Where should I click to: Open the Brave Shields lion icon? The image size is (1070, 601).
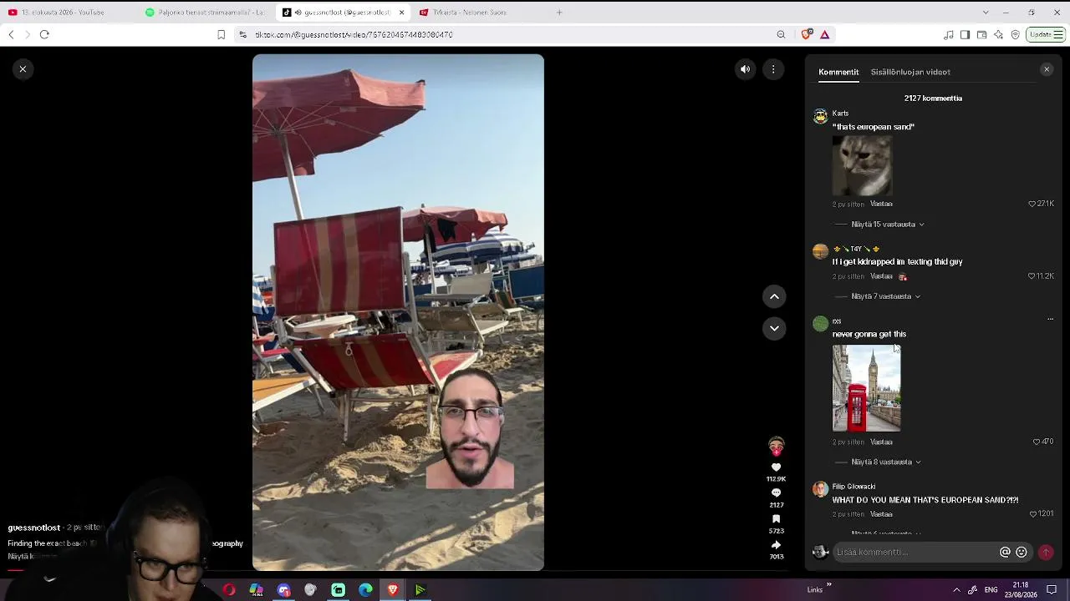pyautogui.click(x=806, y=34)
